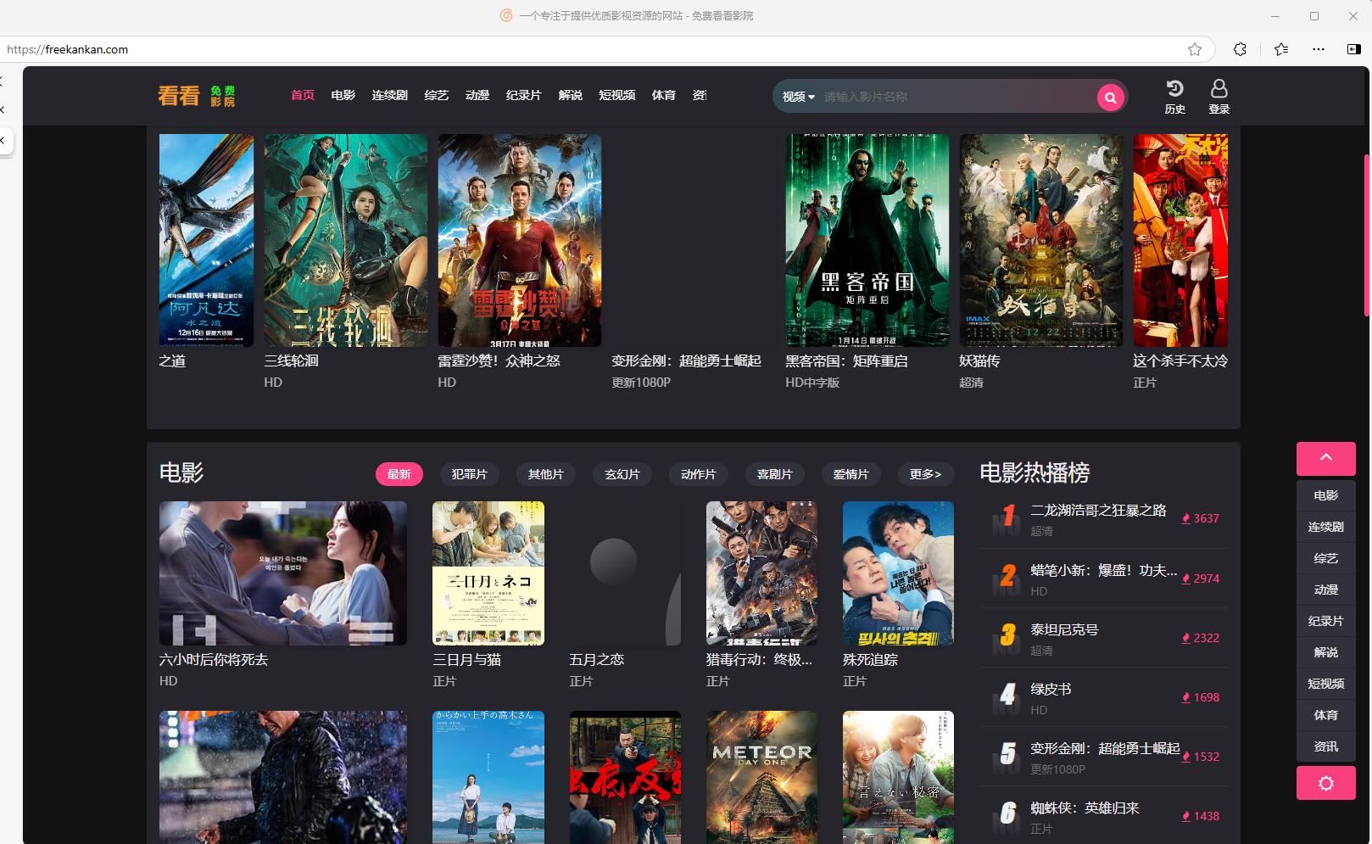Open the 黑客帝国 poster thumbnail
The image size is (1372, 844).
tap(867, 240)
